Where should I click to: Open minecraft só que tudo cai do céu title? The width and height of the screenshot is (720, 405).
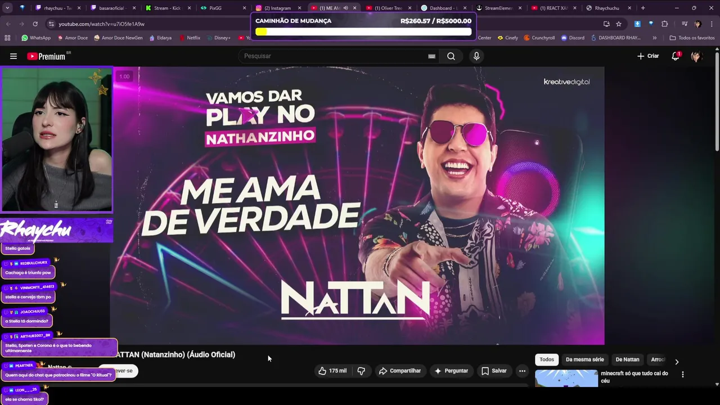(x=634, y=377)
